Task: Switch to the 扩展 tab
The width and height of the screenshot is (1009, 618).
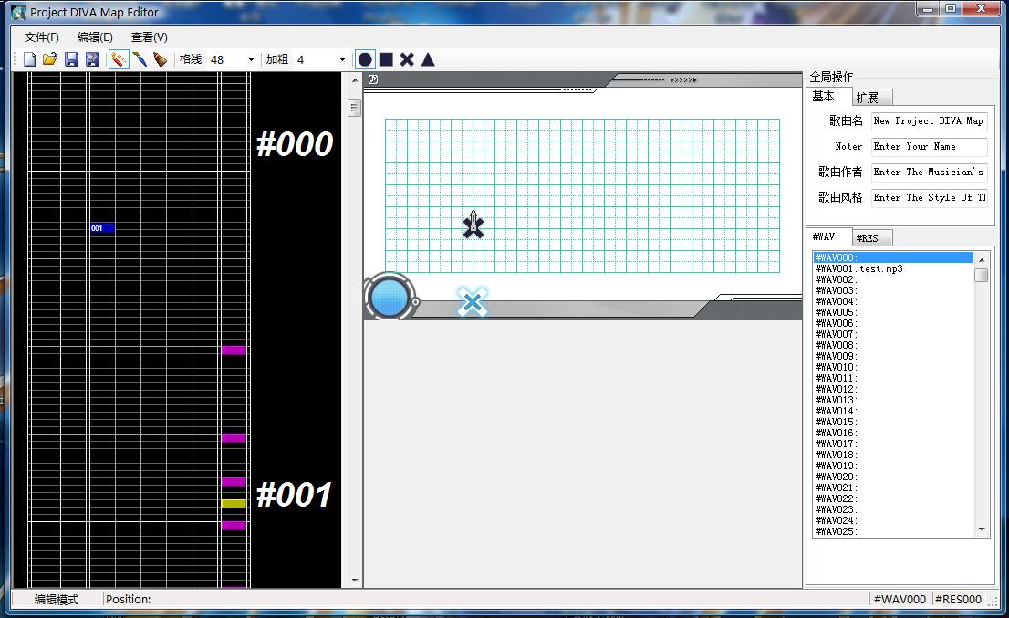Action: click(872, 97)
